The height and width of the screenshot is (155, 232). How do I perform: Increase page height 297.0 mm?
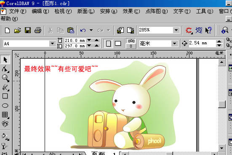(x=97, y=46)
